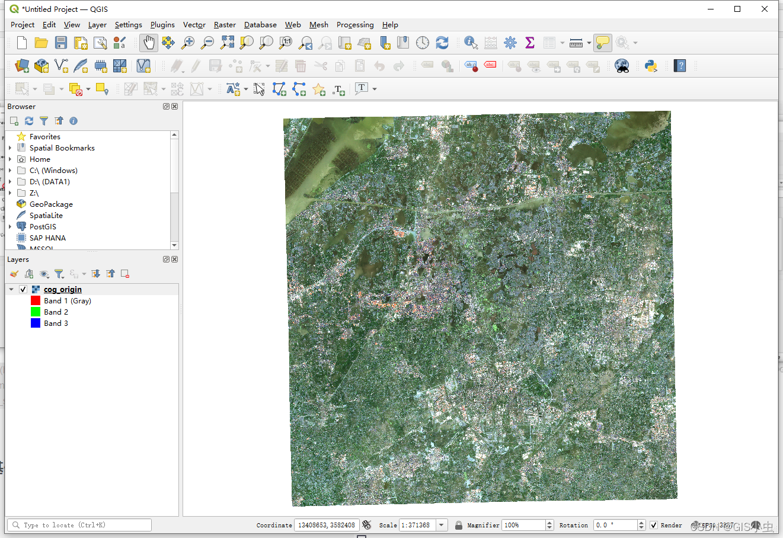This screenshot has height=538, width=783.
Task: Open the Settings menu
Action: tap(129, 25)
